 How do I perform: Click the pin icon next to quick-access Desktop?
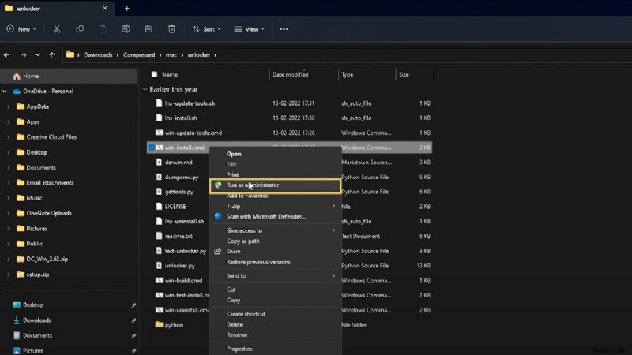click(134, 305)
